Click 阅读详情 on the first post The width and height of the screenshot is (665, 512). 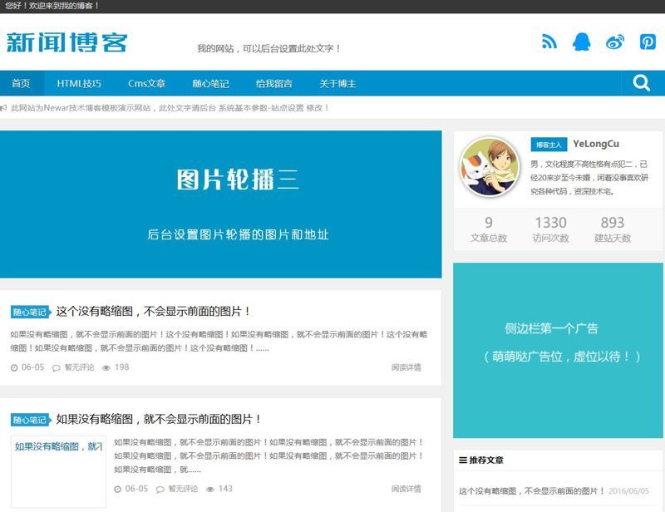click(406, 367)
